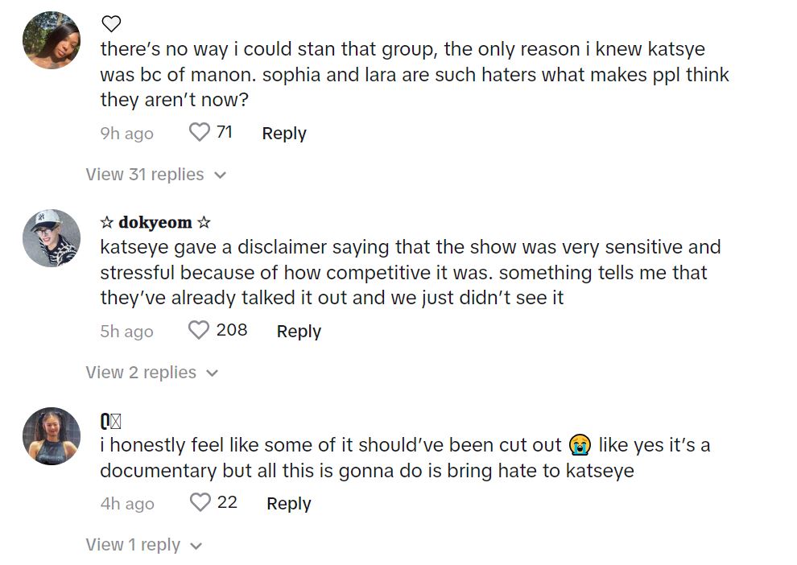797x565 pixels.
Task: Click the small heart outline above the first comment
Action: [111, 24]
